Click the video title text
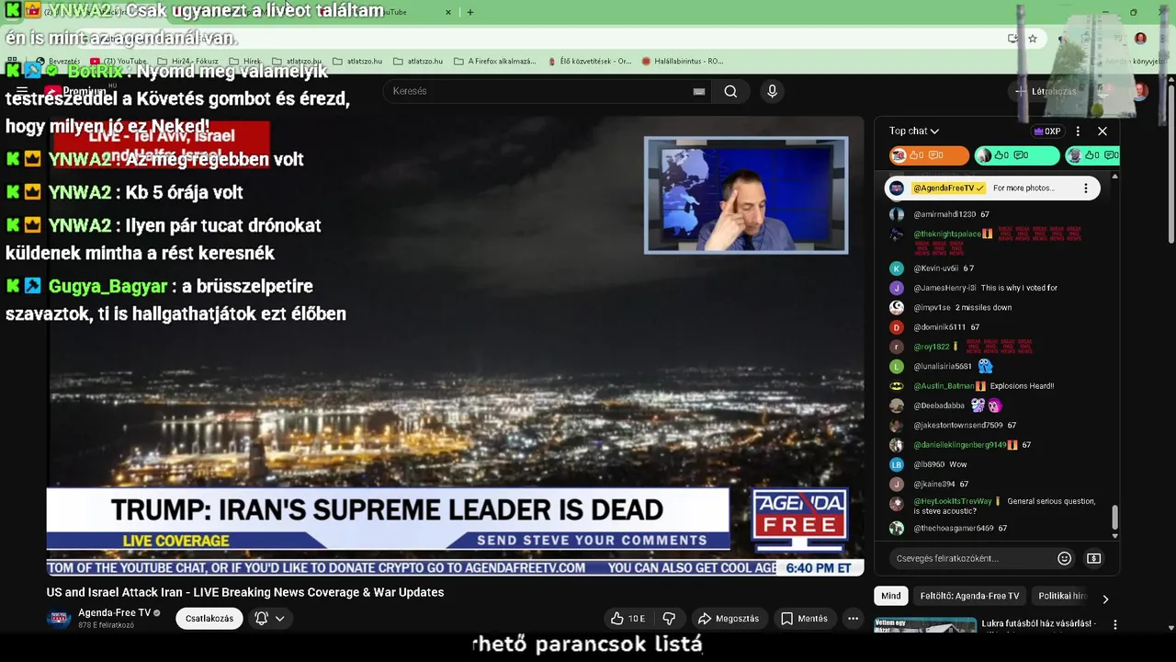 [245, 592]
